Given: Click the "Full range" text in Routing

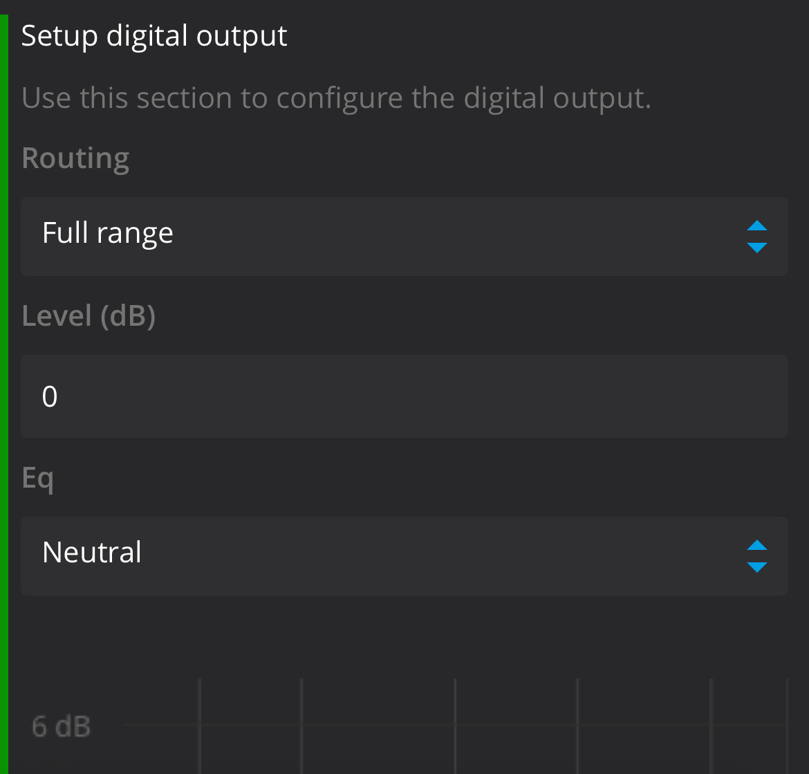Looking at the screenshot, I should point(108,233).
